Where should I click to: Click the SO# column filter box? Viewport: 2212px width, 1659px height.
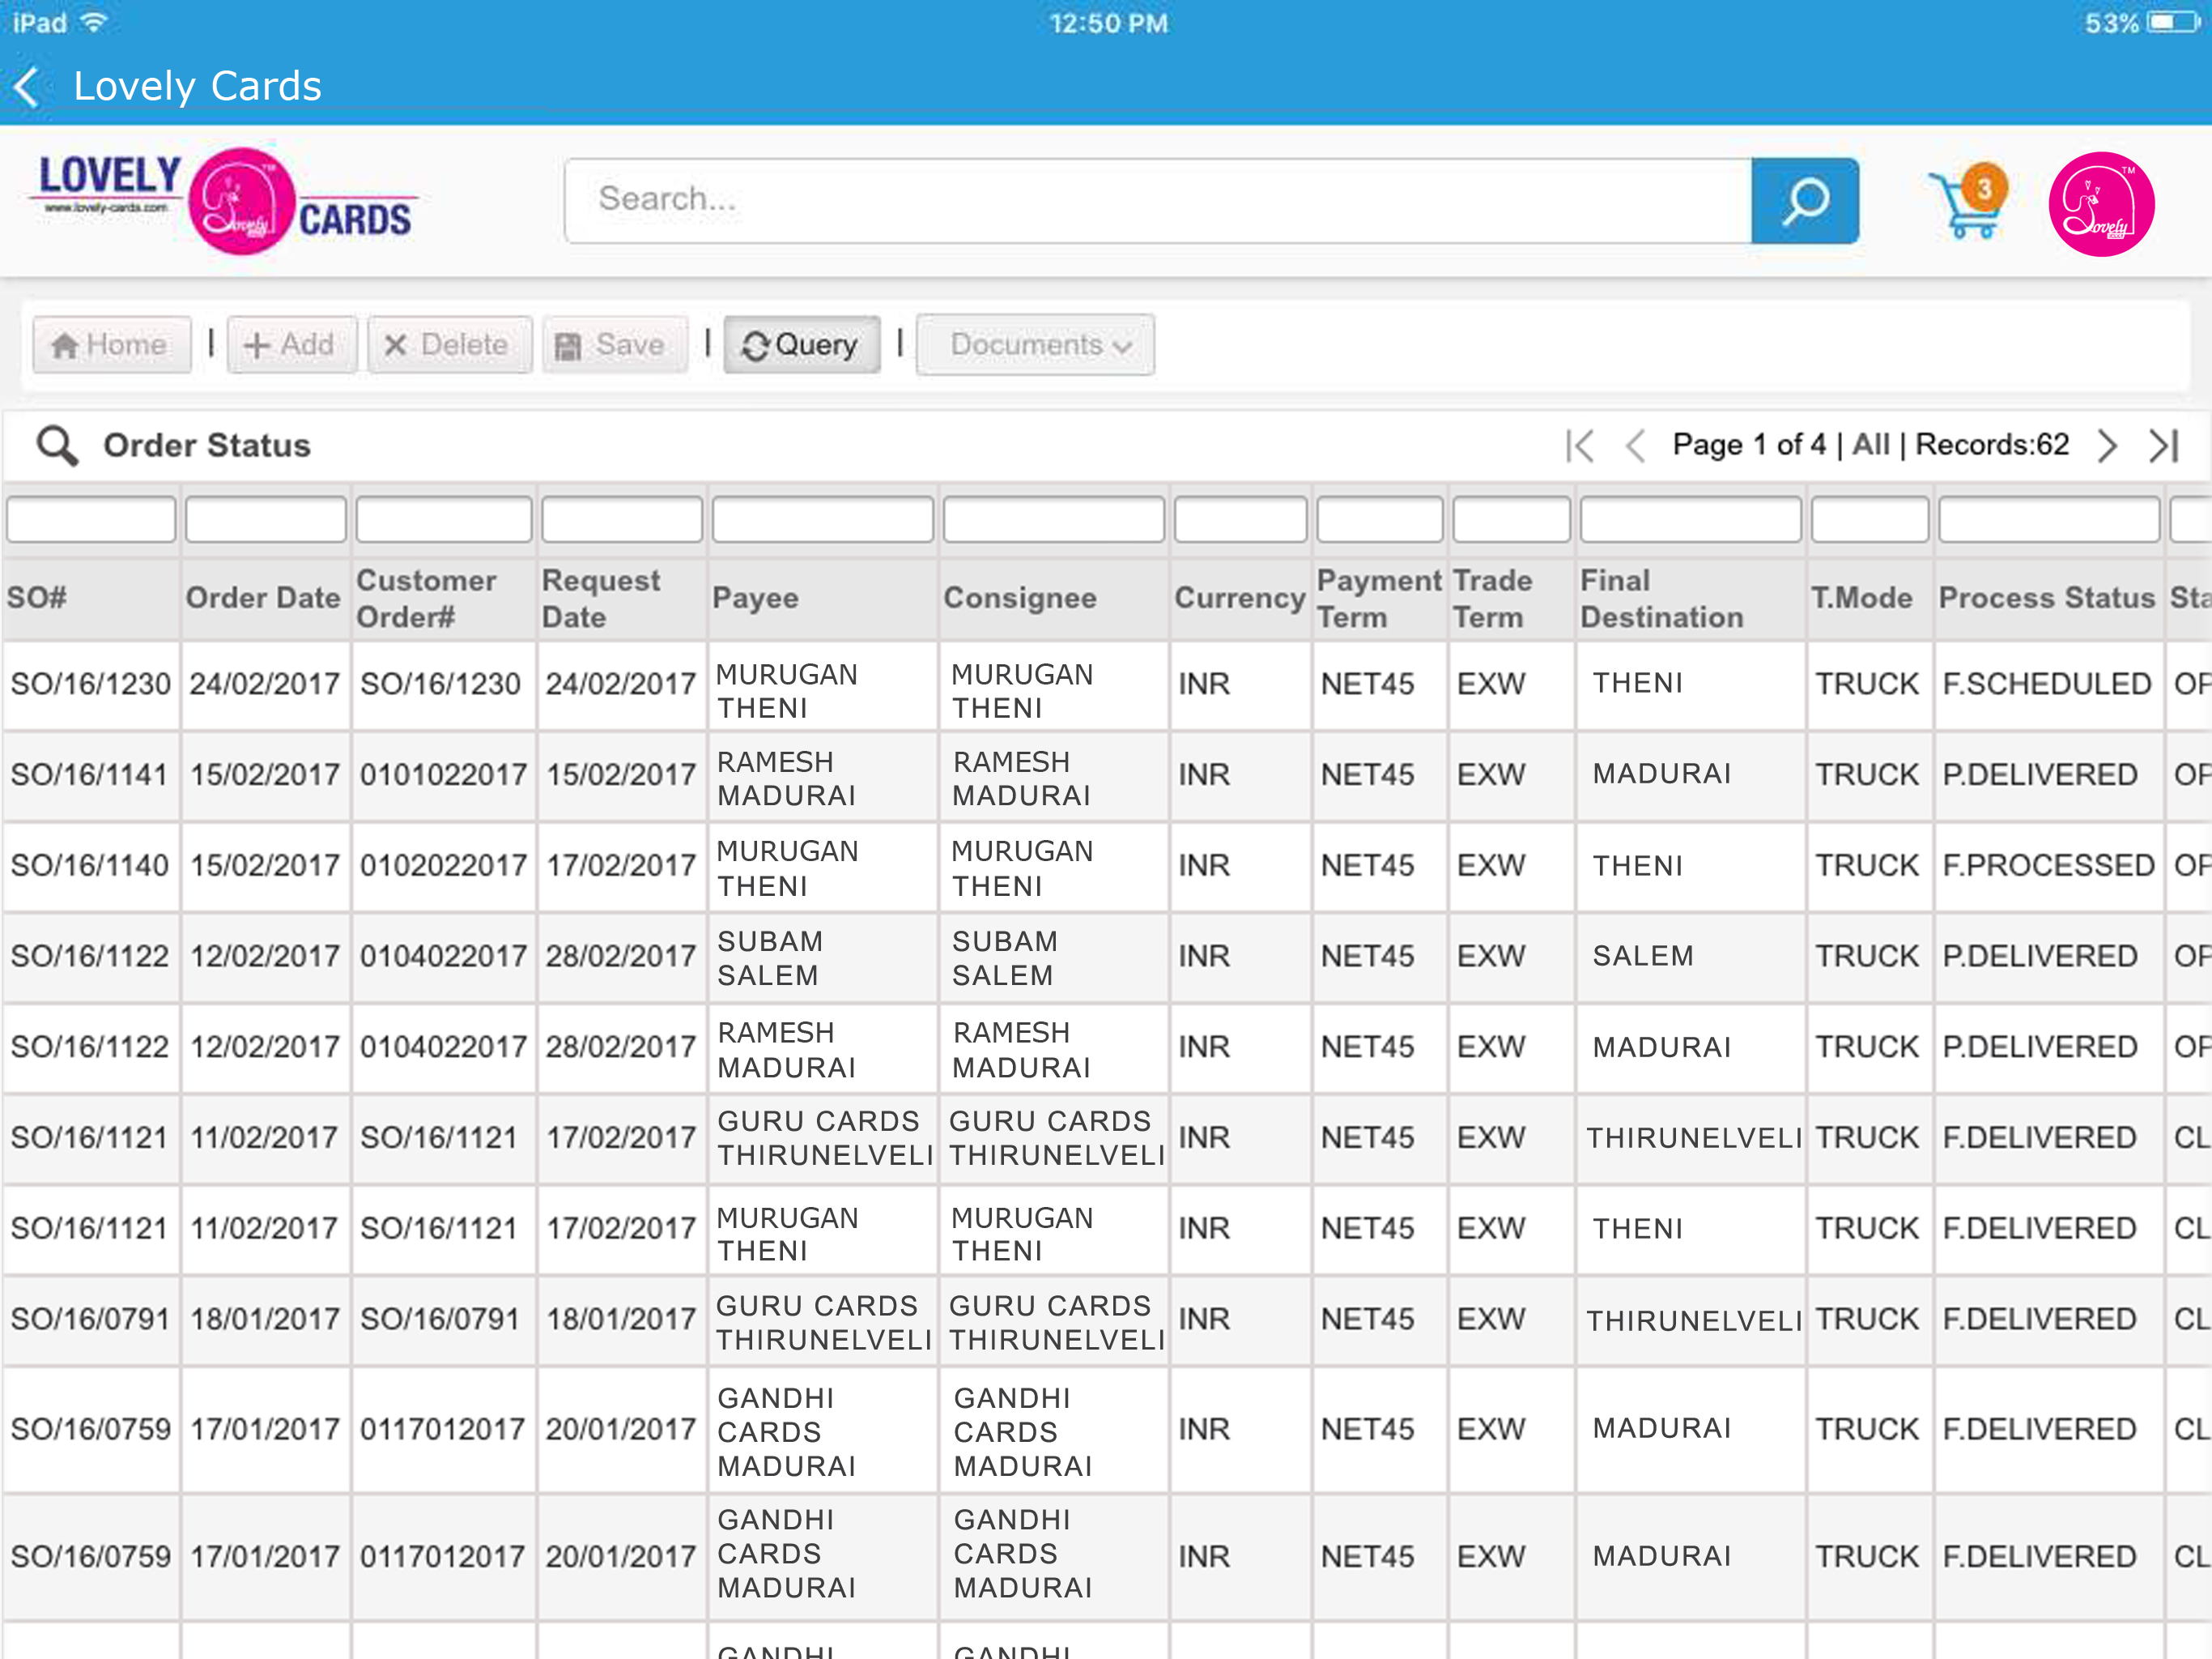91,519
